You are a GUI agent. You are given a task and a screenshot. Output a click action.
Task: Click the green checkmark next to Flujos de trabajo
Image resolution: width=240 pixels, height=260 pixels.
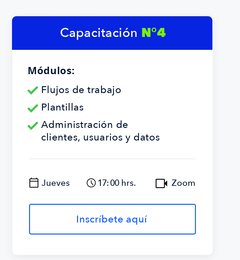point(33,90)
